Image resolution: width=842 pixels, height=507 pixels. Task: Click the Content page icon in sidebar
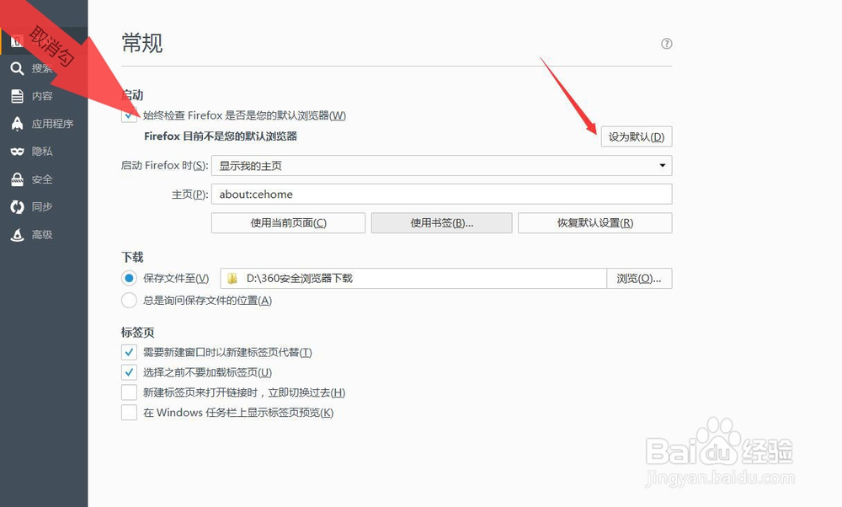tap(17, 96)
